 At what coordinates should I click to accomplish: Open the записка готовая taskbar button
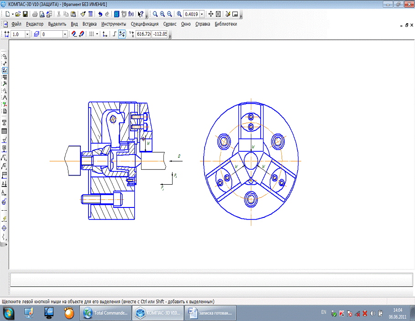(x=210, y=313)
